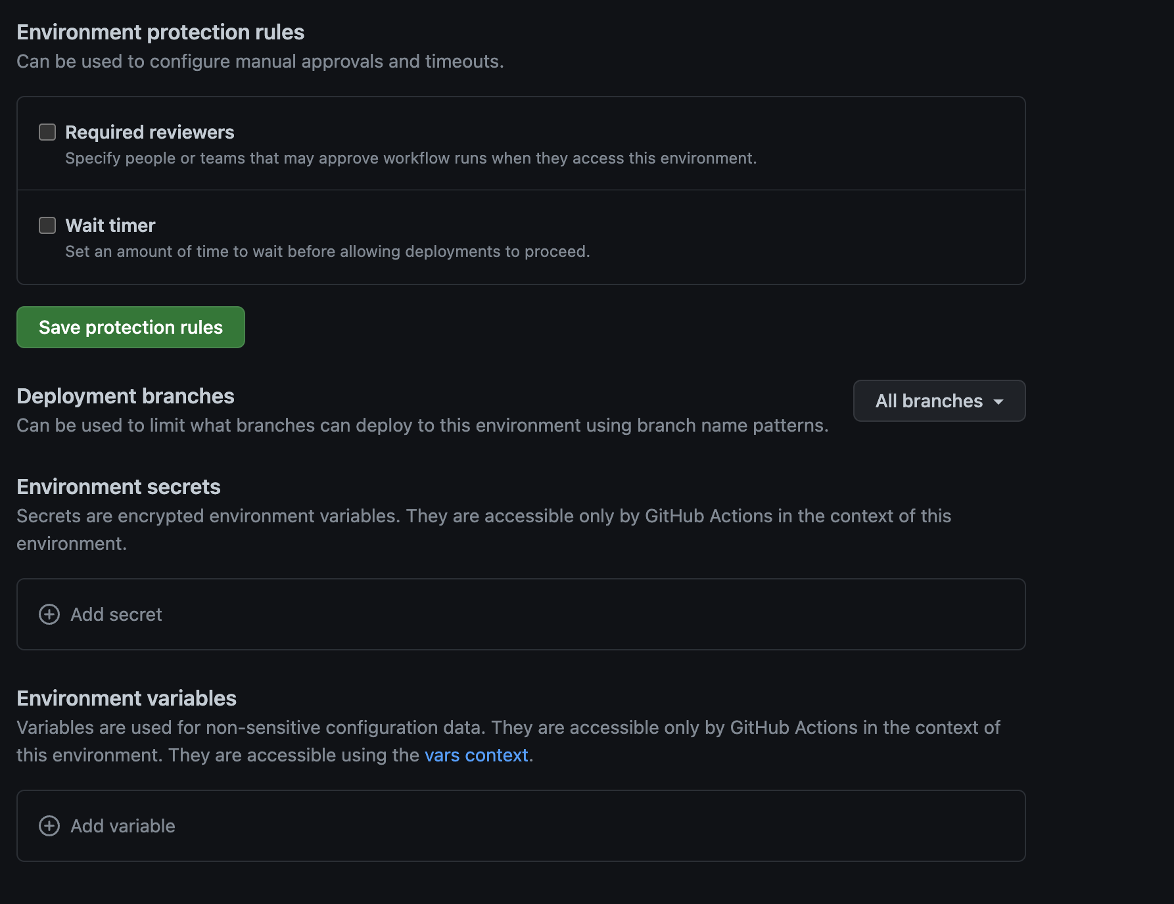Click the Deployment branches description text
This screenshot has height=904, width=1174.
tap(422, 425)
